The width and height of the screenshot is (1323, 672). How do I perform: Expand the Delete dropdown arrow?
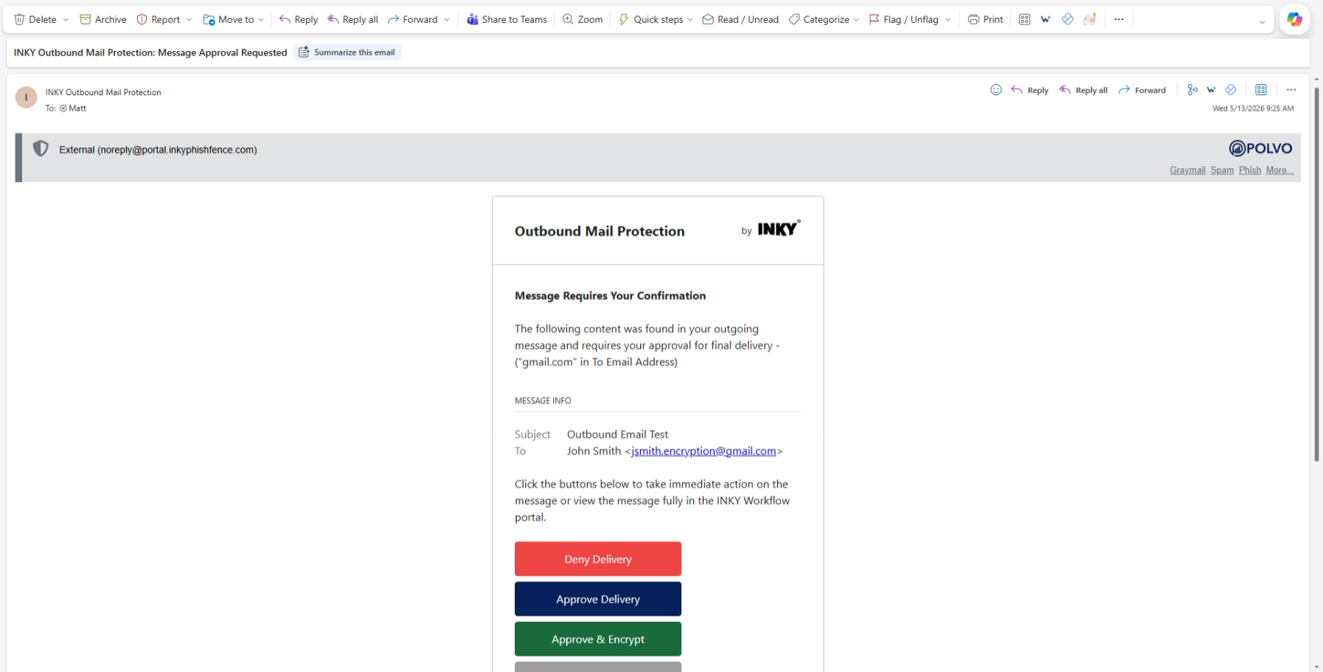(66, 20)
